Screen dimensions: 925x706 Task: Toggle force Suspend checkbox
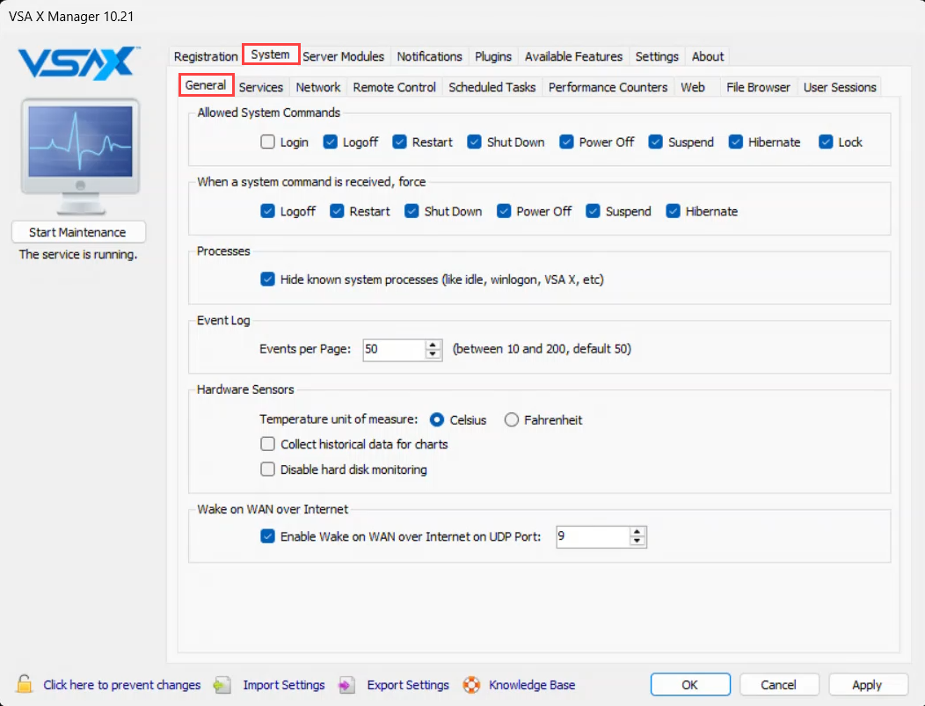(593, 211)
